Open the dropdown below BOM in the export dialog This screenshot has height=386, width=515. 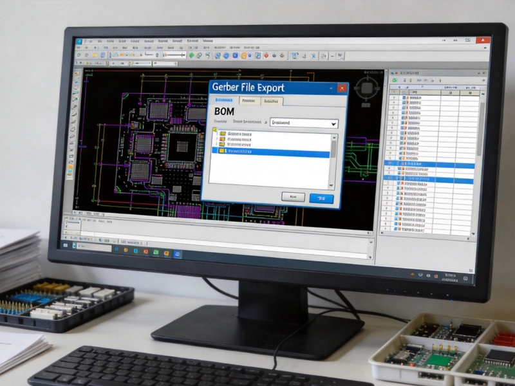[x=304, y=123]
